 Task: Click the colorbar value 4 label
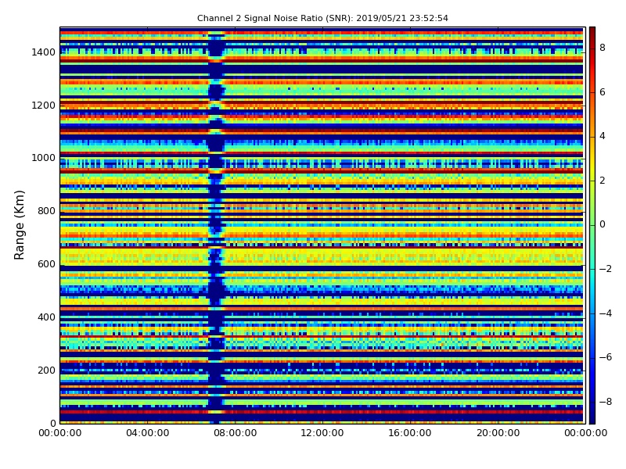point(603,136)
